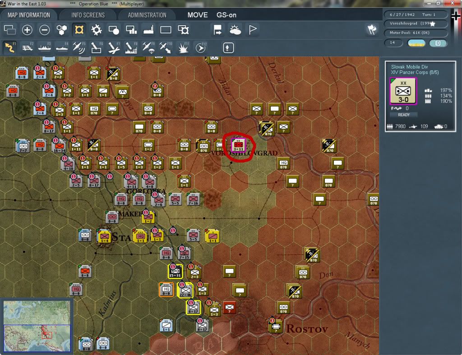Click the pennant flag outline icon

coord(253,30)
